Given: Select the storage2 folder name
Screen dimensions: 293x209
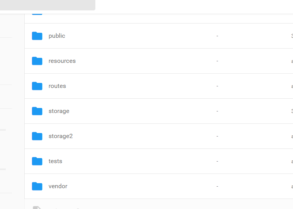Looking at the screenshot, I should point(61,136).
